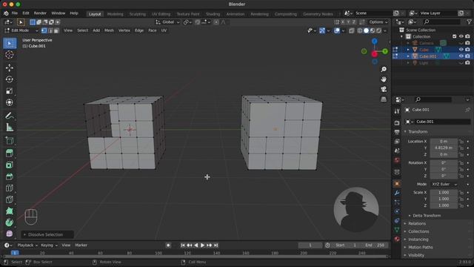Switch to the Modeling workspace tab
This screenshot has width=474, height=267.
[116, 14]
